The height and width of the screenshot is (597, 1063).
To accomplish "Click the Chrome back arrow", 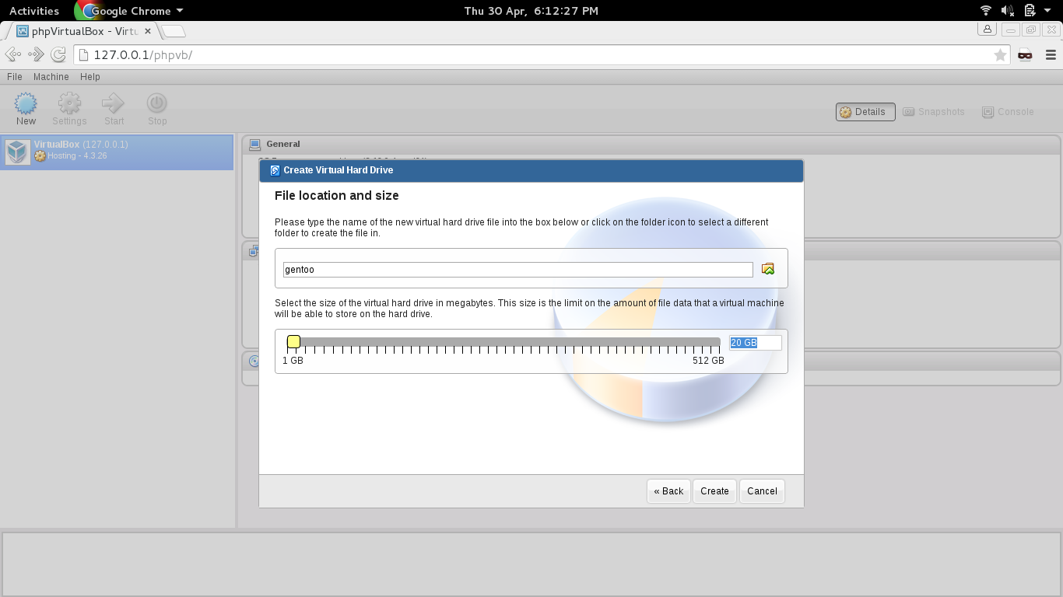I will (13, 54).
